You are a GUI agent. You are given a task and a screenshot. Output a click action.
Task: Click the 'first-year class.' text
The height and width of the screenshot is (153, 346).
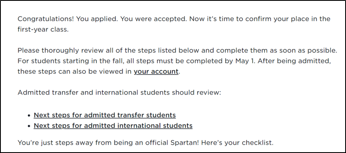pos(43,29)
